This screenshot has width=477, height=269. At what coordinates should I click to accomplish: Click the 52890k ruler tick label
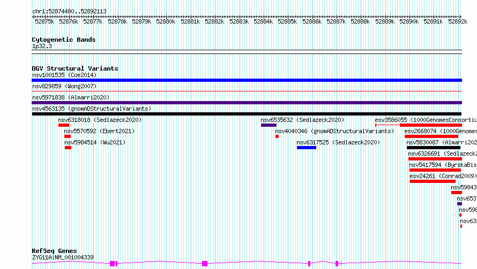[409, 21]
